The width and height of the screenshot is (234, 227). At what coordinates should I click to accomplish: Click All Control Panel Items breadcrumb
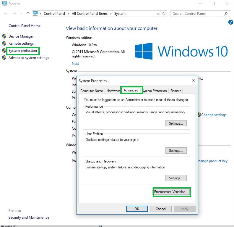90,14
